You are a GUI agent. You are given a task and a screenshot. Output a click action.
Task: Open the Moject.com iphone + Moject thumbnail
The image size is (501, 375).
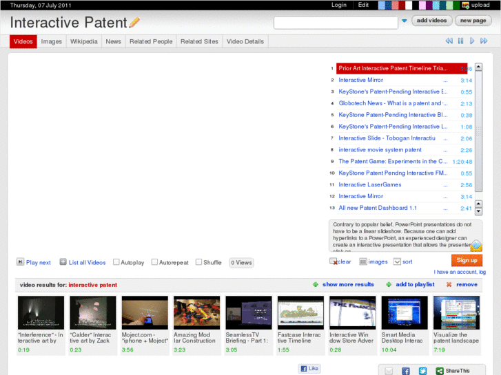point(145,312)
